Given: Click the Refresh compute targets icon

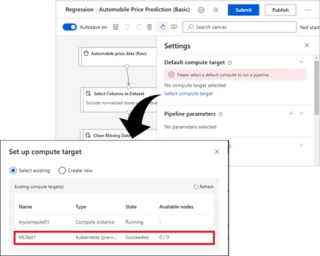Looking at the screenshot, I should (x=196, y=187).
